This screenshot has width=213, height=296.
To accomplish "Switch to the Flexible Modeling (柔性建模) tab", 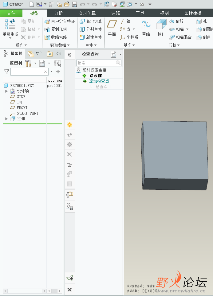I will click(193, 13).
